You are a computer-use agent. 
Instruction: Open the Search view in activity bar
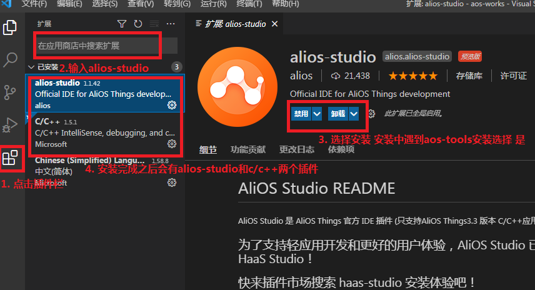pos(10,60)
